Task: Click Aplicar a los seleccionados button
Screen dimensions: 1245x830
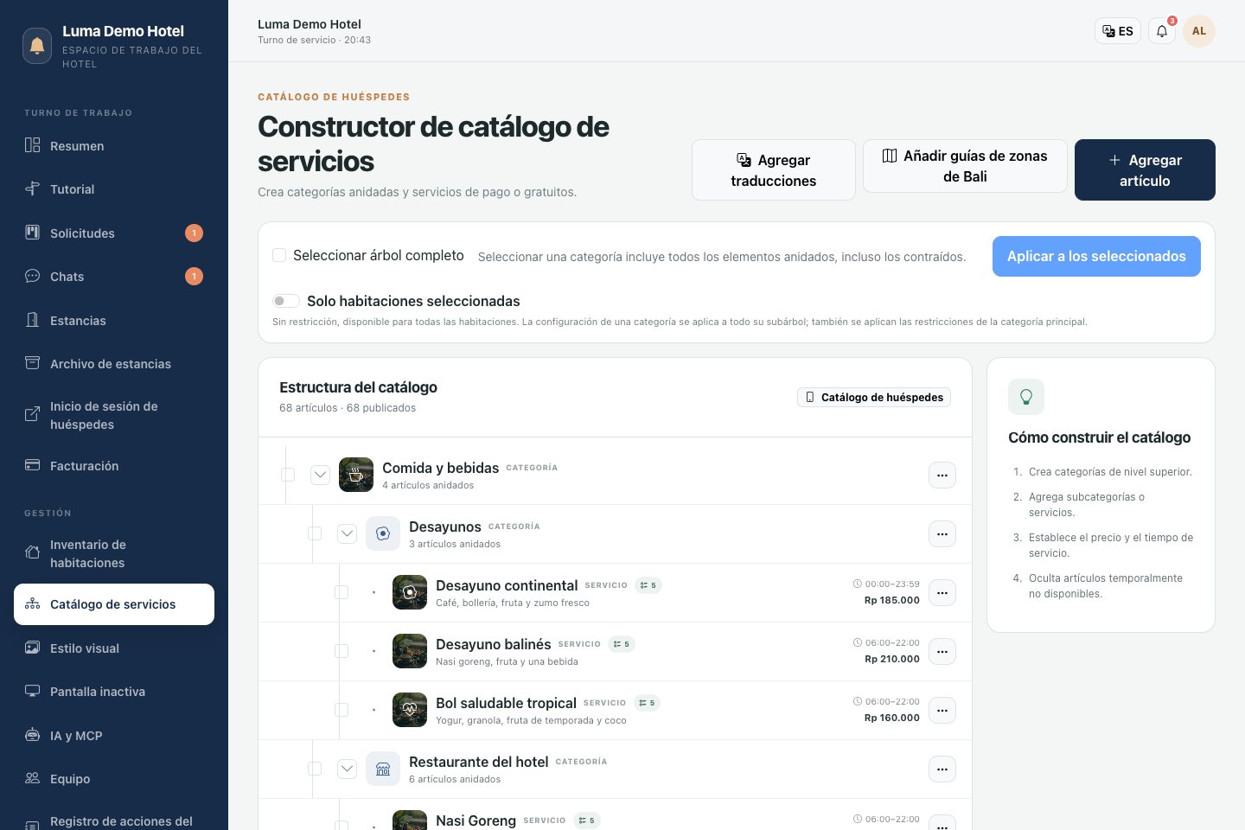Action: click(x=1096, y=256)
